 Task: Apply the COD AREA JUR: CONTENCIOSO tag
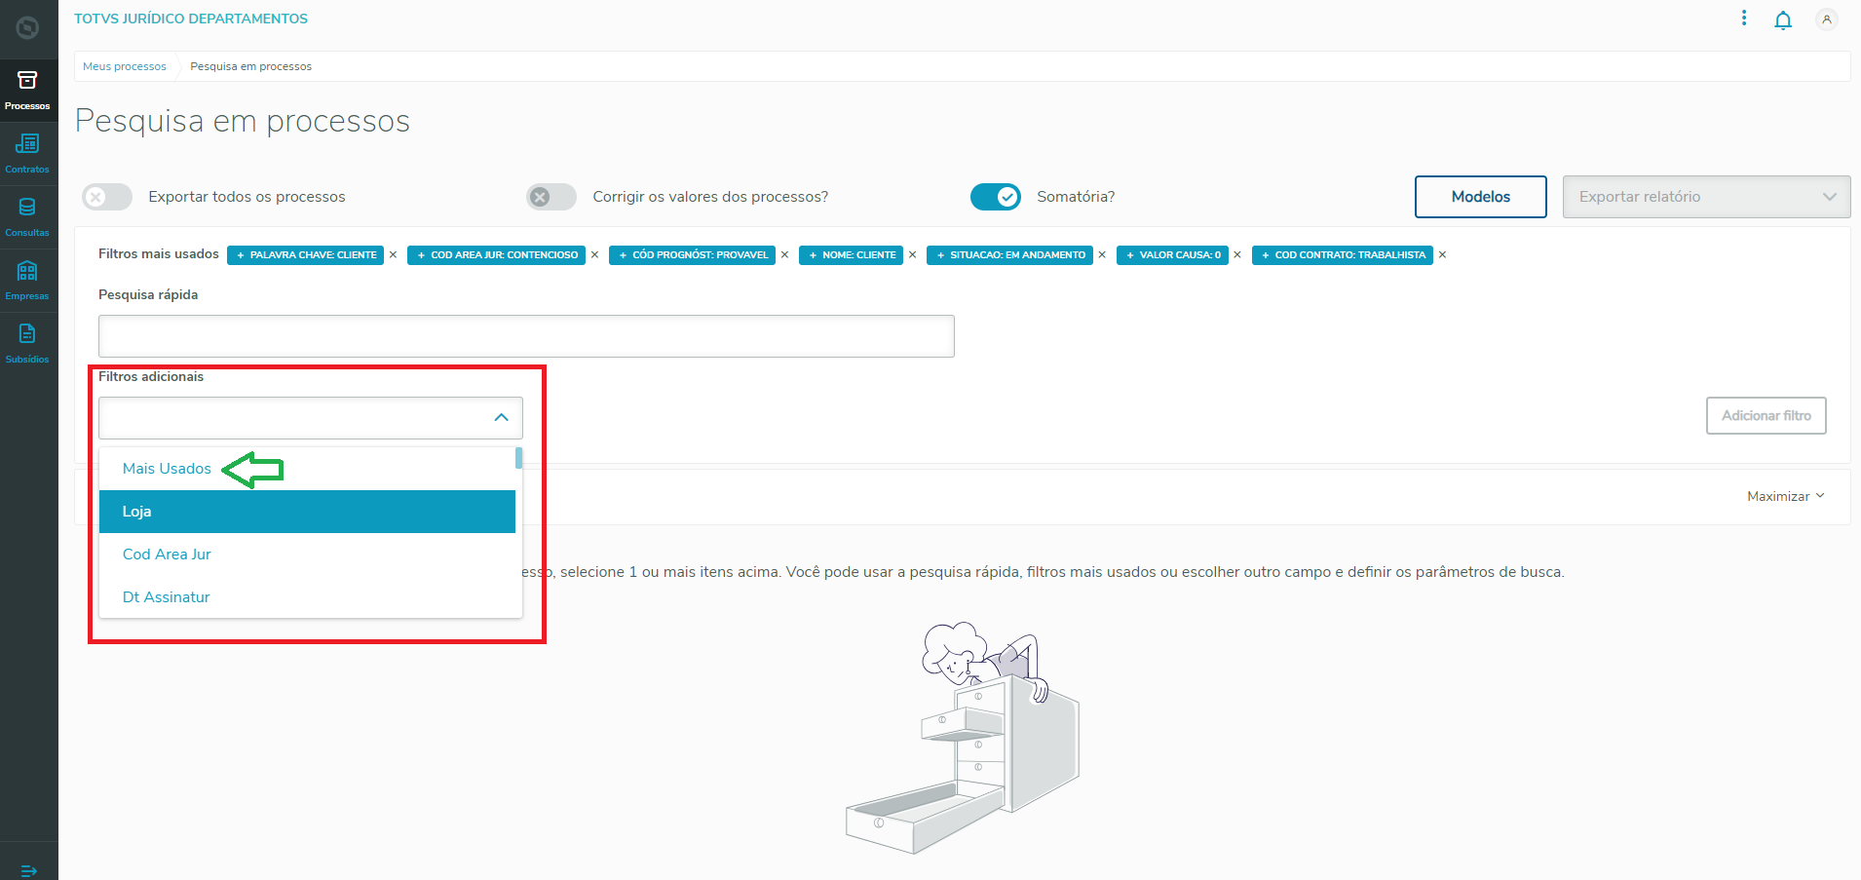[497, 255]
